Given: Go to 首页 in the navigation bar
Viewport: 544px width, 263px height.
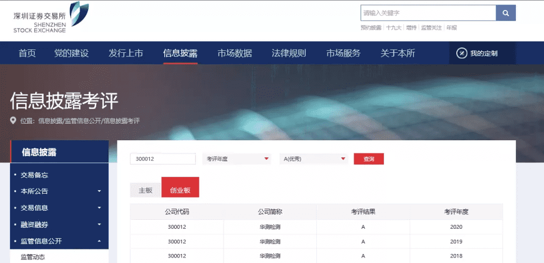Looking at the screenshot, I should (x=27, y=53).
